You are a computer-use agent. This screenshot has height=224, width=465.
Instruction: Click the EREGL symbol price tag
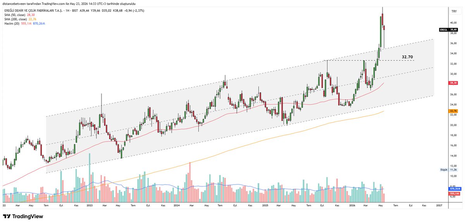click(449, 29)
